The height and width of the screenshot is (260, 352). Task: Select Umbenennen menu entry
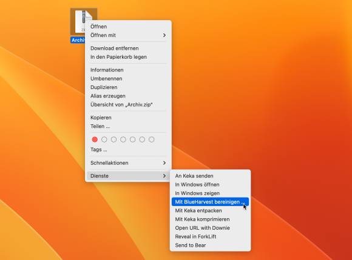pos(128,79)
